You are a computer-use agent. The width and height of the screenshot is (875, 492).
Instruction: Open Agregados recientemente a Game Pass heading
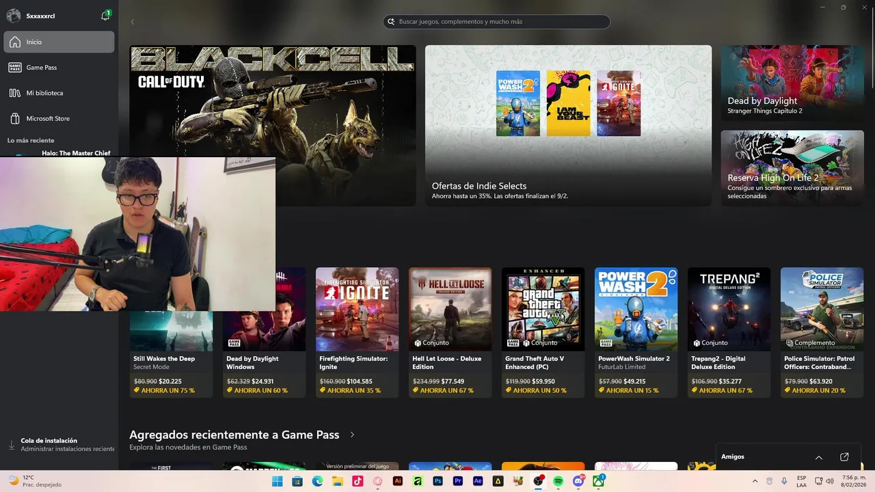234,435
